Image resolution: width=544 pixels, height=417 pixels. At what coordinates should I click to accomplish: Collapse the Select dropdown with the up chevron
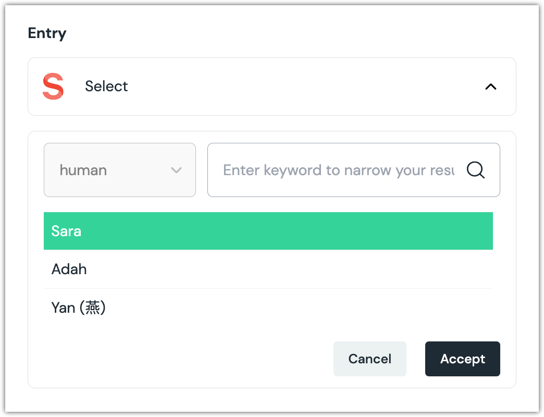pos(490,87)
